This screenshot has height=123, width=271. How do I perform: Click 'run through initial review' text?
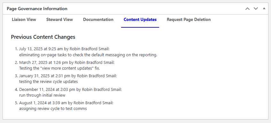[42, 95]
